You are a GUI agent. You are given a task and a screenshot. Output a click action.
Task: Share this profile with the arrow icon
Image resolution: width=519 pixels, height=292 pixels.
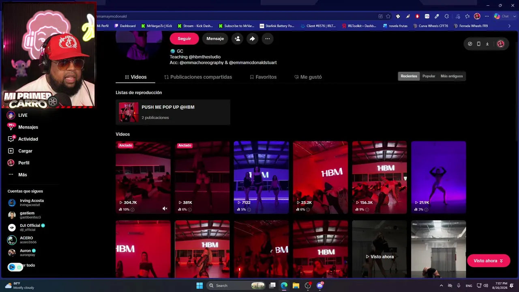coord(252,39)
